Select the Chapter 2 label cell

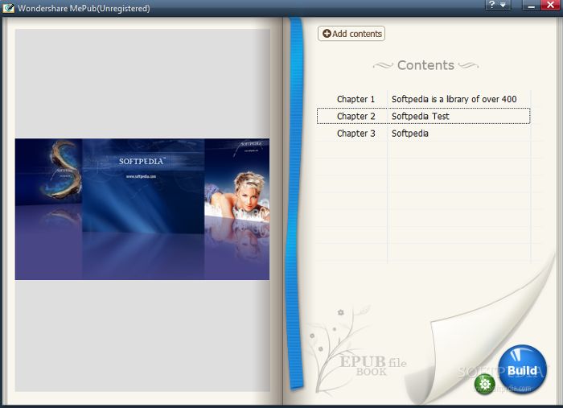[355, 116]
